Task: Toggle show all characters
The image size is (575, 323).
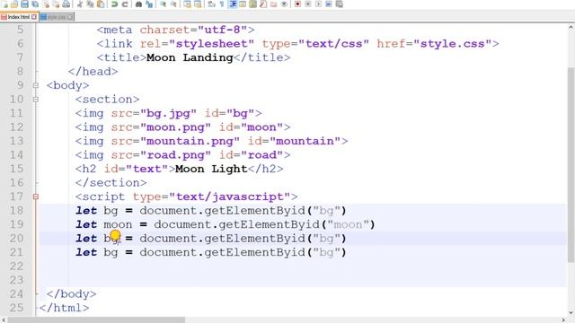Action: coord(222,4)
